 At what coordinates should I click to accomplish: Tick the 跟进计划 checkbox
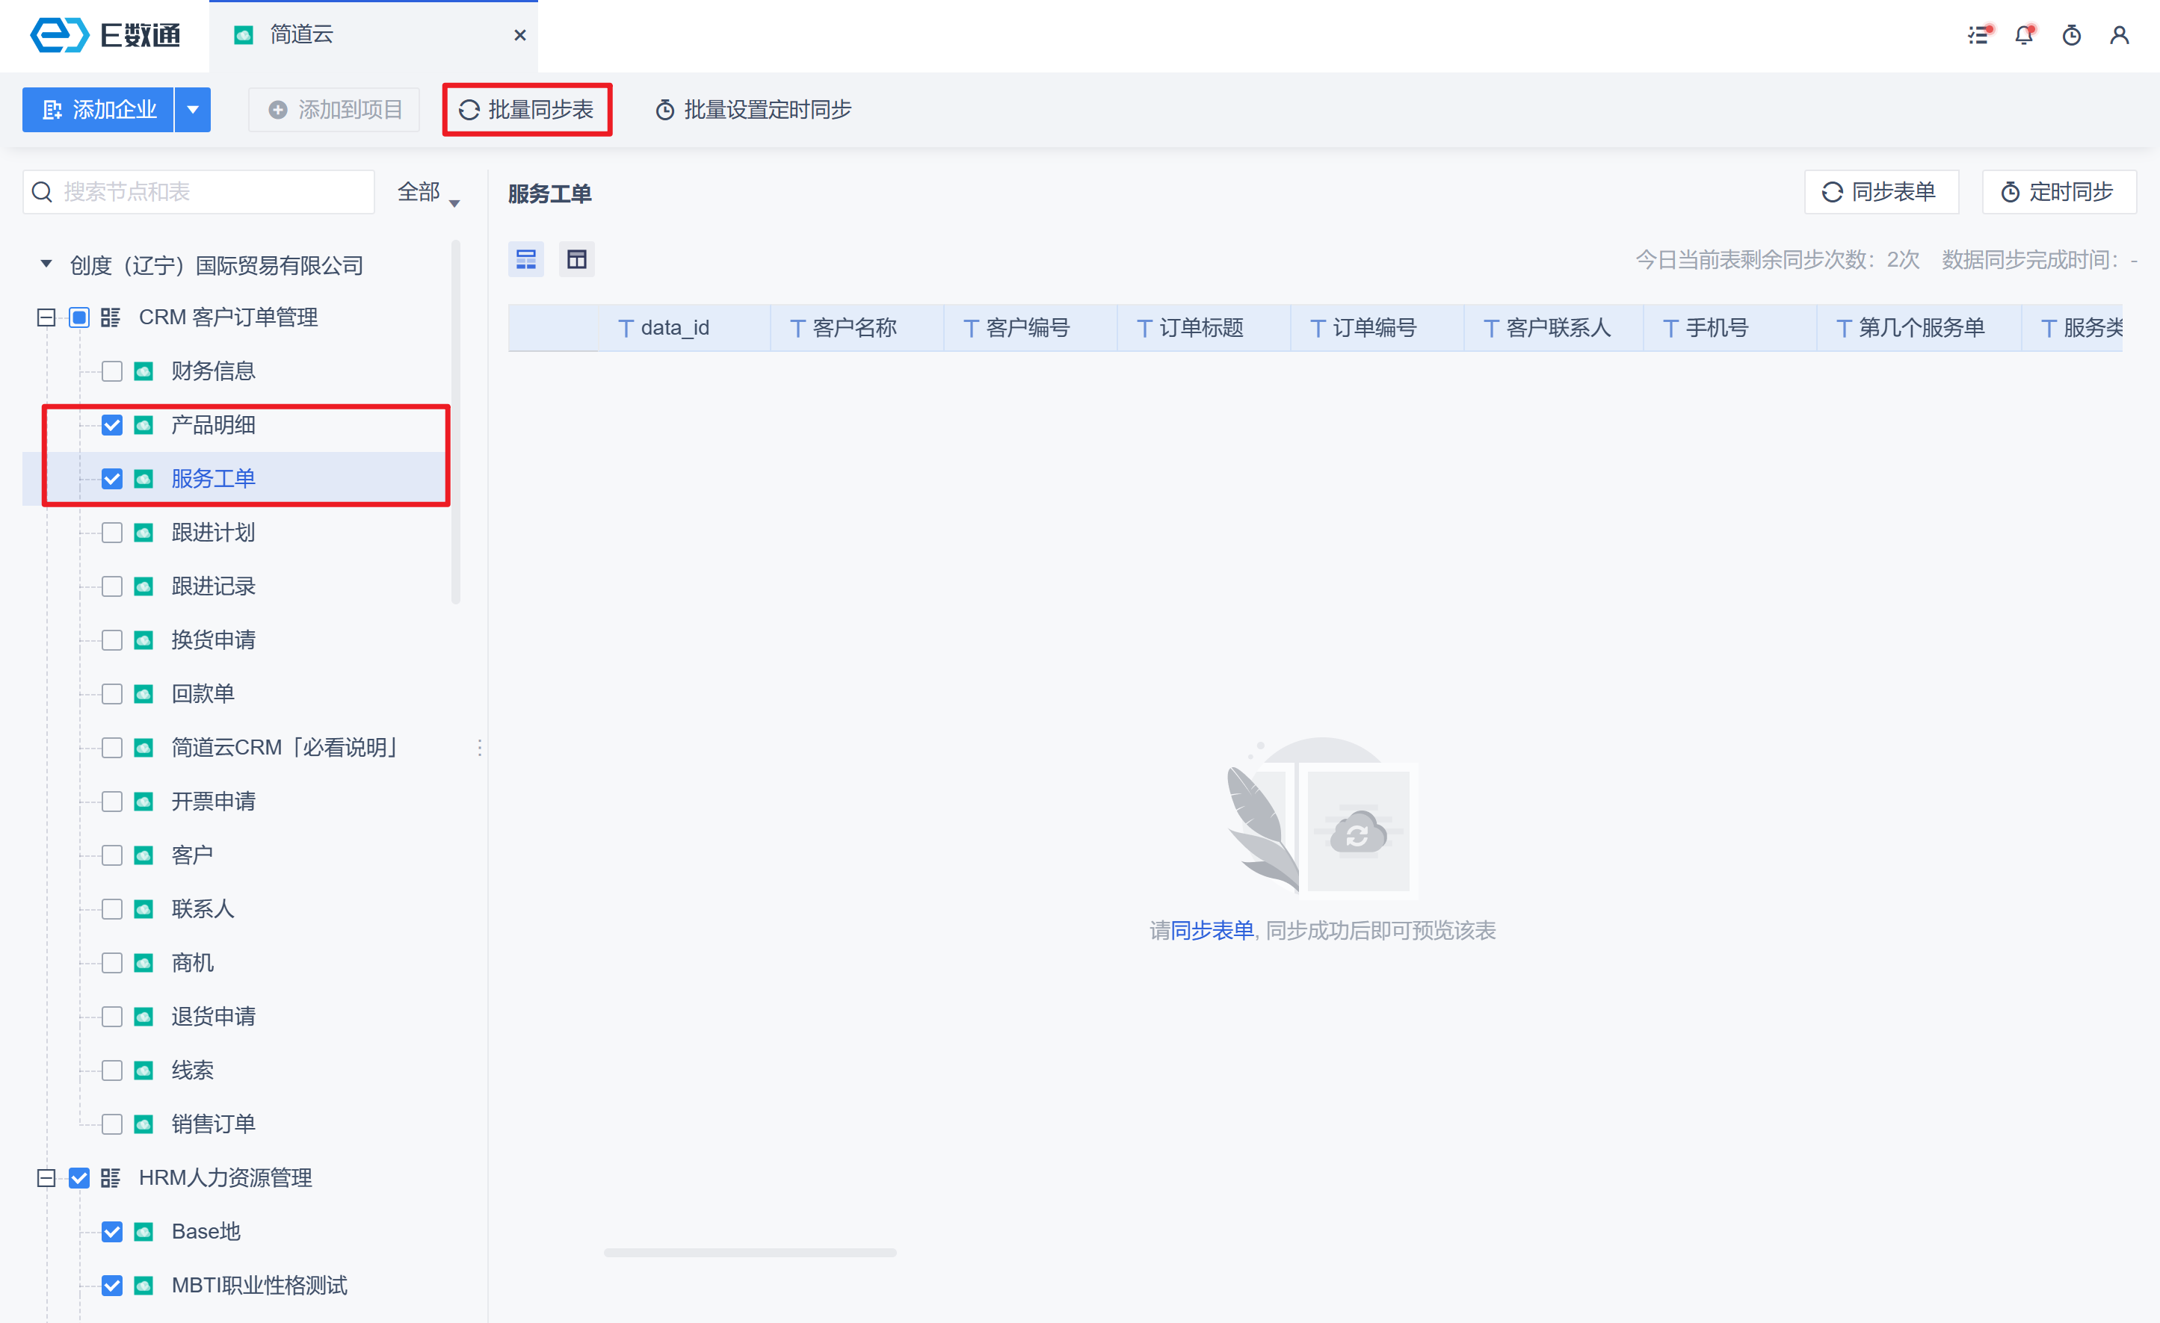coord(112,533)
